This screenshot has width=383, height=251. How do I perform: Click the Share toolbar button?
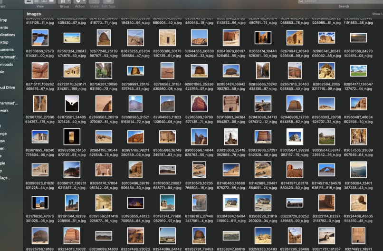pyautogui.click(x=94, y=1)
